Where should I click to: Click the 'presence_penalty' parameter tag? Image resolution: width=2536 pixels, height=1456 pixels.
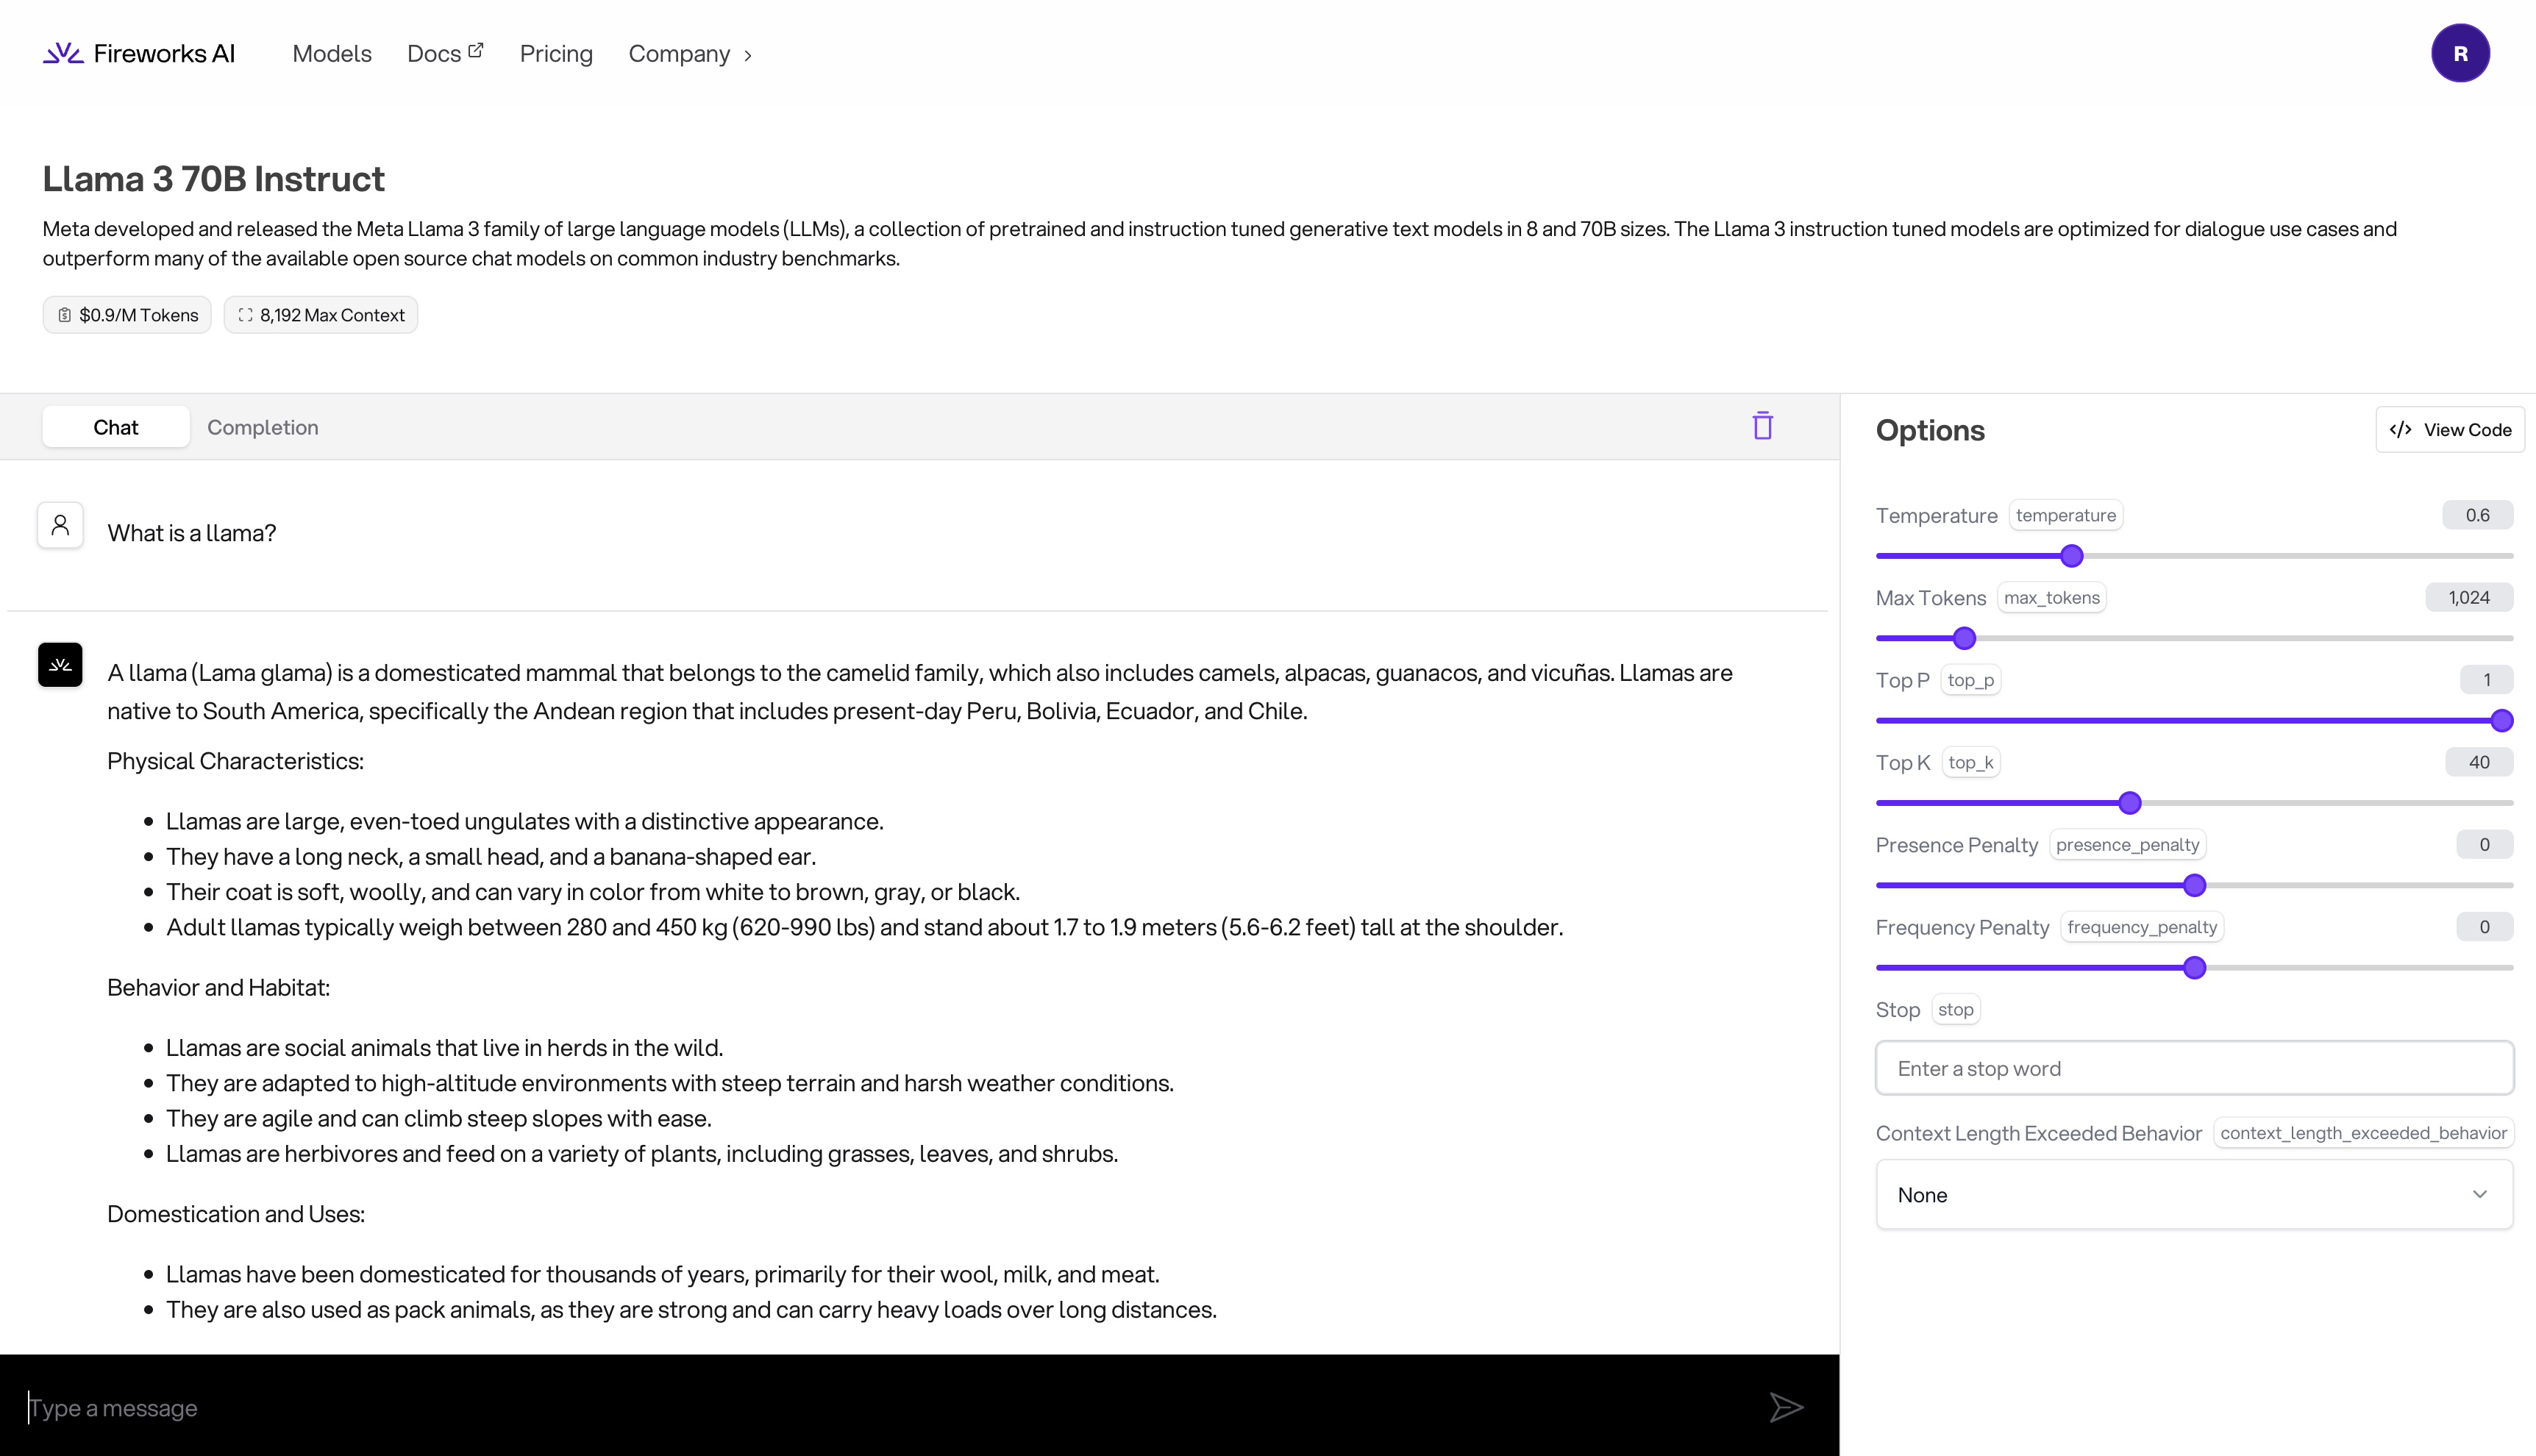(2128, 844)
